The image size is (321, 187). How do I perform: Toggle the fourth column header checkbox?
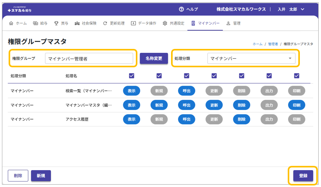tap(214, 76)
